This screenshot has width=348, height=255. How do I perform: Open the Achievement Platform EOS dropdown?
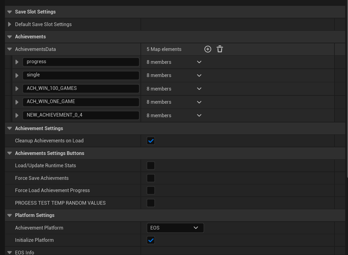point(175,228)
